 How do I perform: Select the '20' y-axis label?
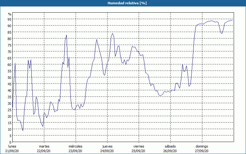pyautogui.click(x=10, y=116)
